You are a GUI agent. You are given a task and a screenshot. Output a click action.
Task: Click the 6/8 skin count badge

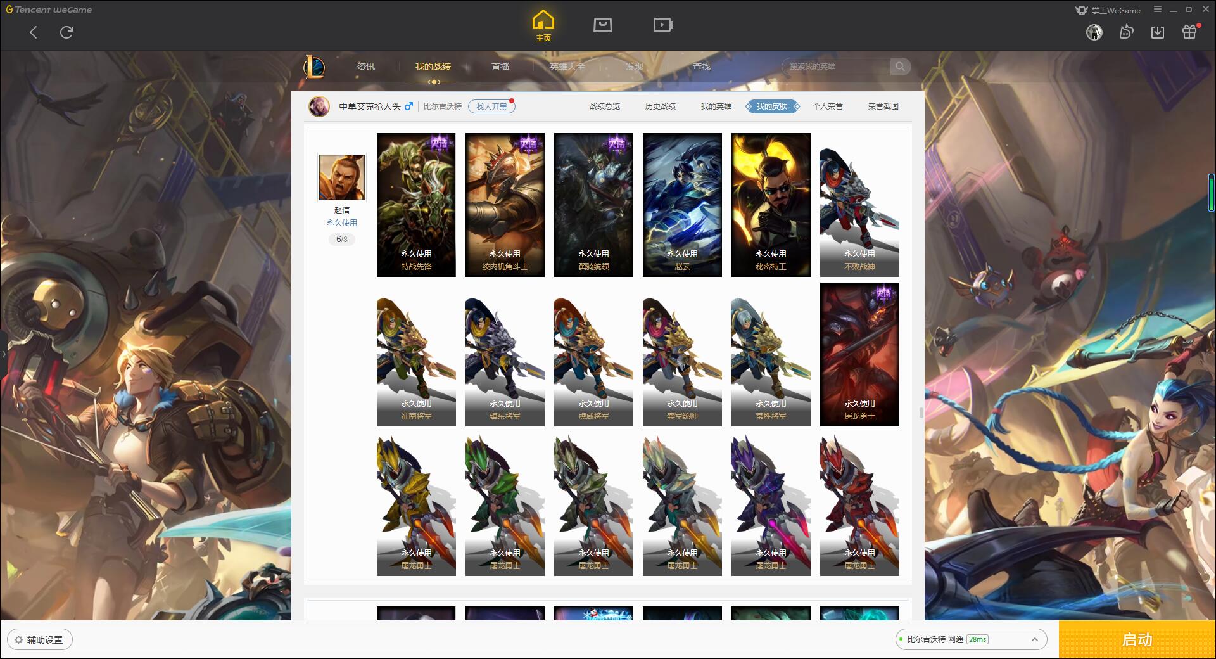(x=342, y=240)
